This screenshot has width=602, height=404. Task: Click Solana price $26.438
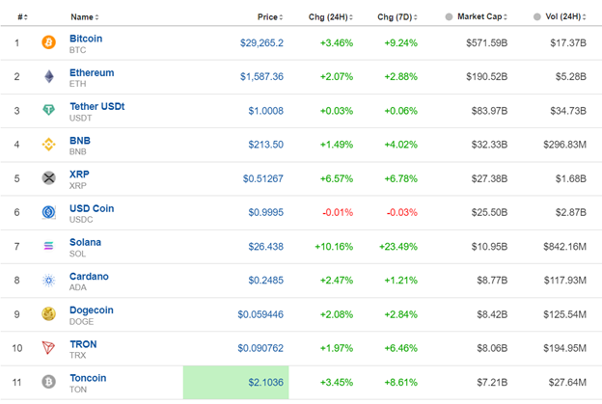click(265, 246)
